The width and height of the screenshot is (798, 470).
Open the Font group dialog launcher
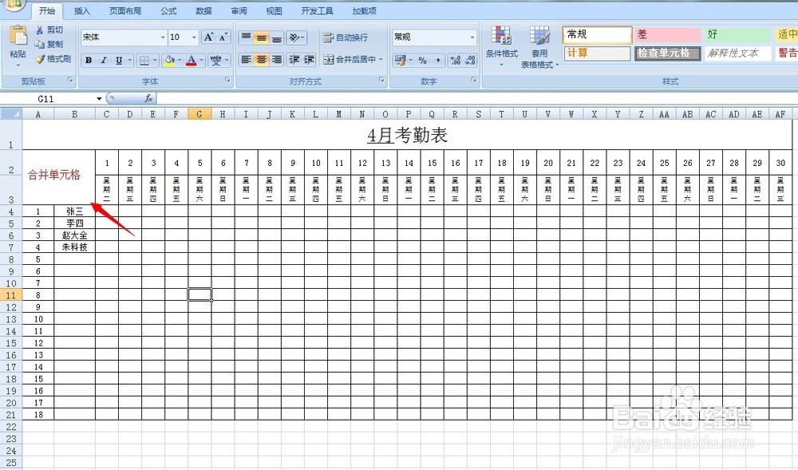point(227,81)
